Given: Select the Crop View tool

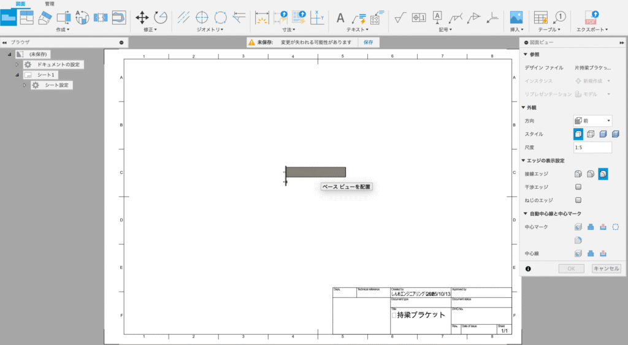Looking at the screenshot, I should (x=119, y=18).
